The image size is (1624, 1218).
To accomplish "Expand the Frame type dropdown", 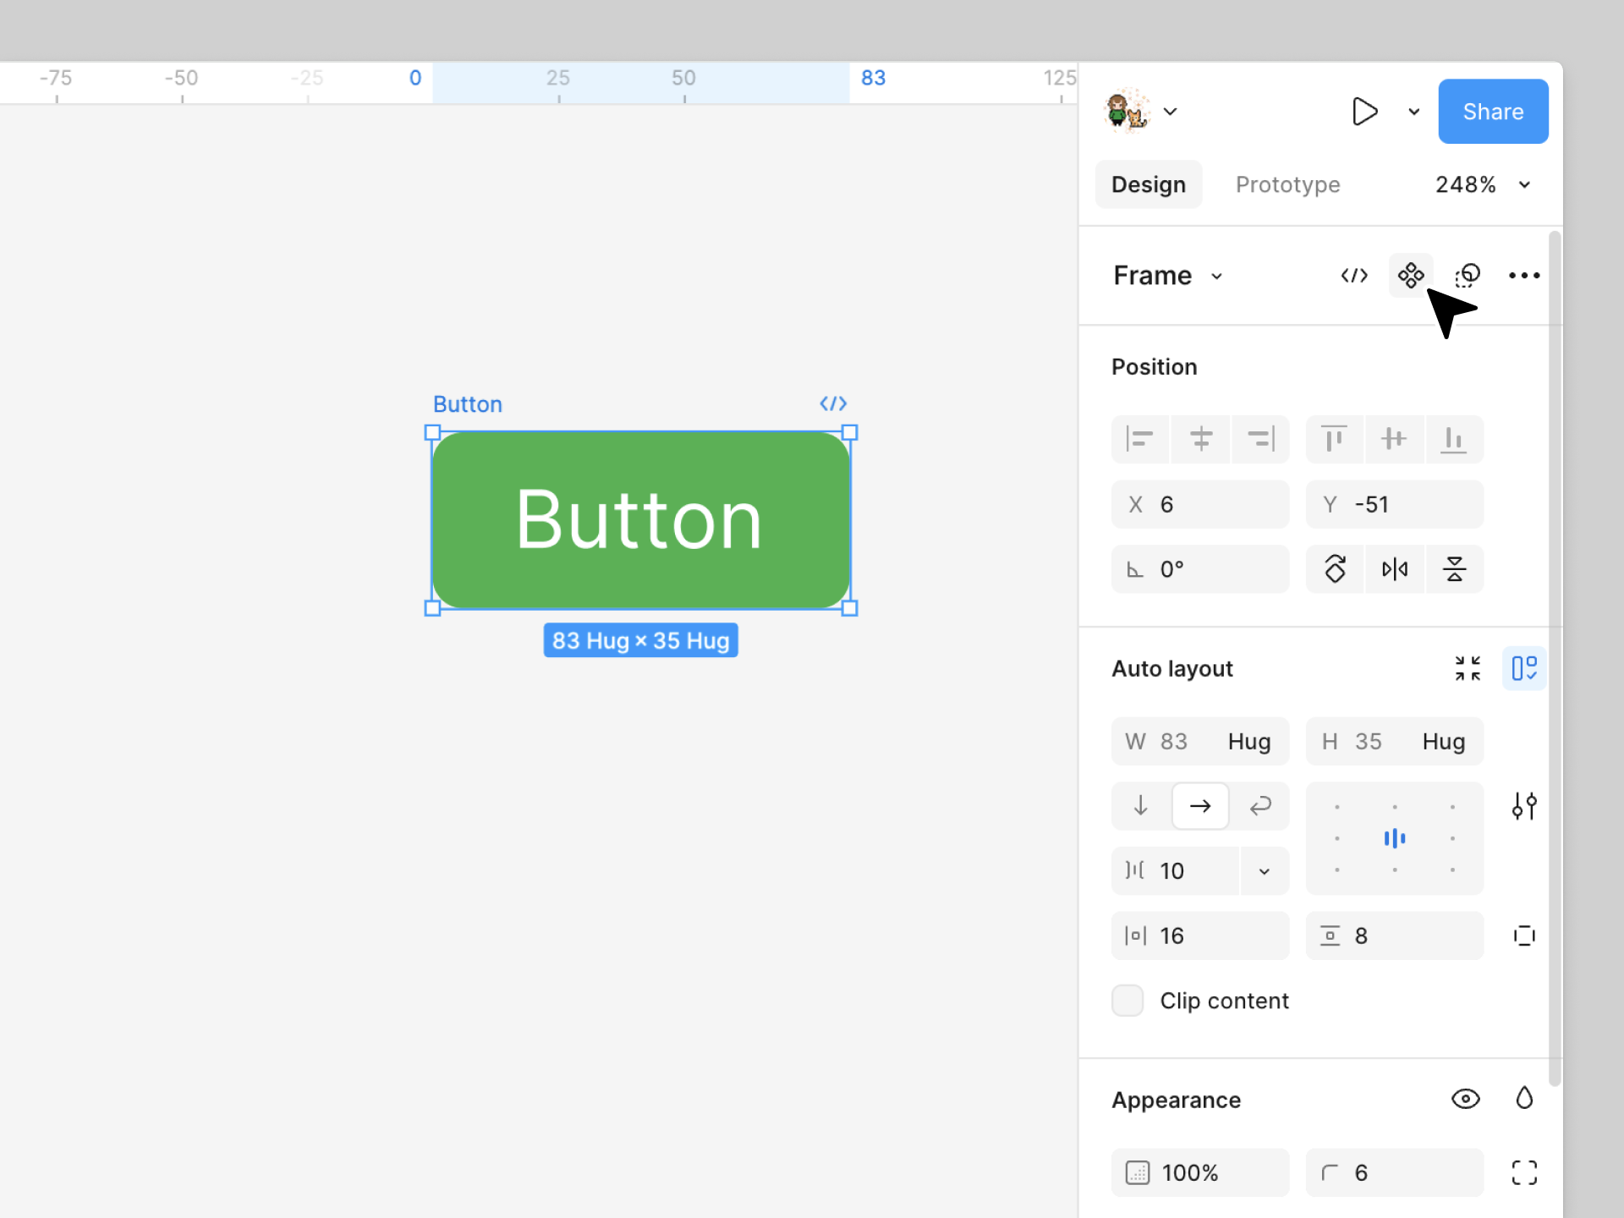I will click(x=1168, y=276).
